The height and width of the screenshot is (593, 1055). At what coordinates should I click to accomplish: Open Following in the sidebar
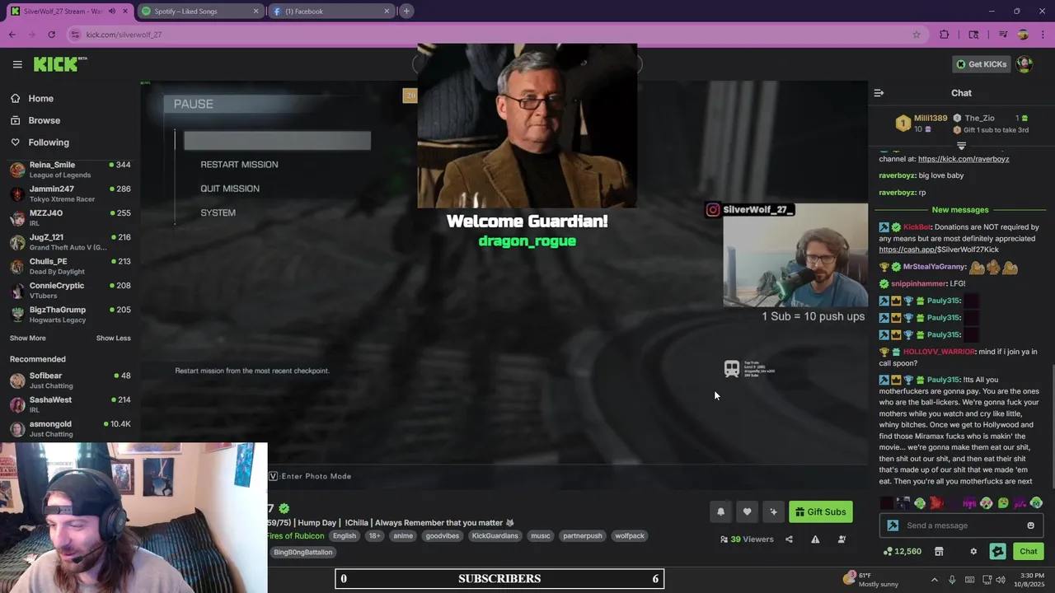point(49,142)
